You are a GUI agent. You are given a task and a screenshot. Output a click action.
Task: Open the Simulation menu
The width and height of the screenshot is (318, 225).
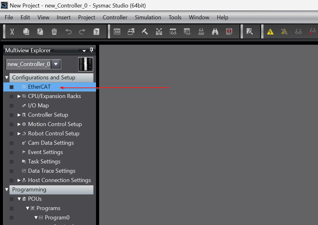[x=148, y=17]
